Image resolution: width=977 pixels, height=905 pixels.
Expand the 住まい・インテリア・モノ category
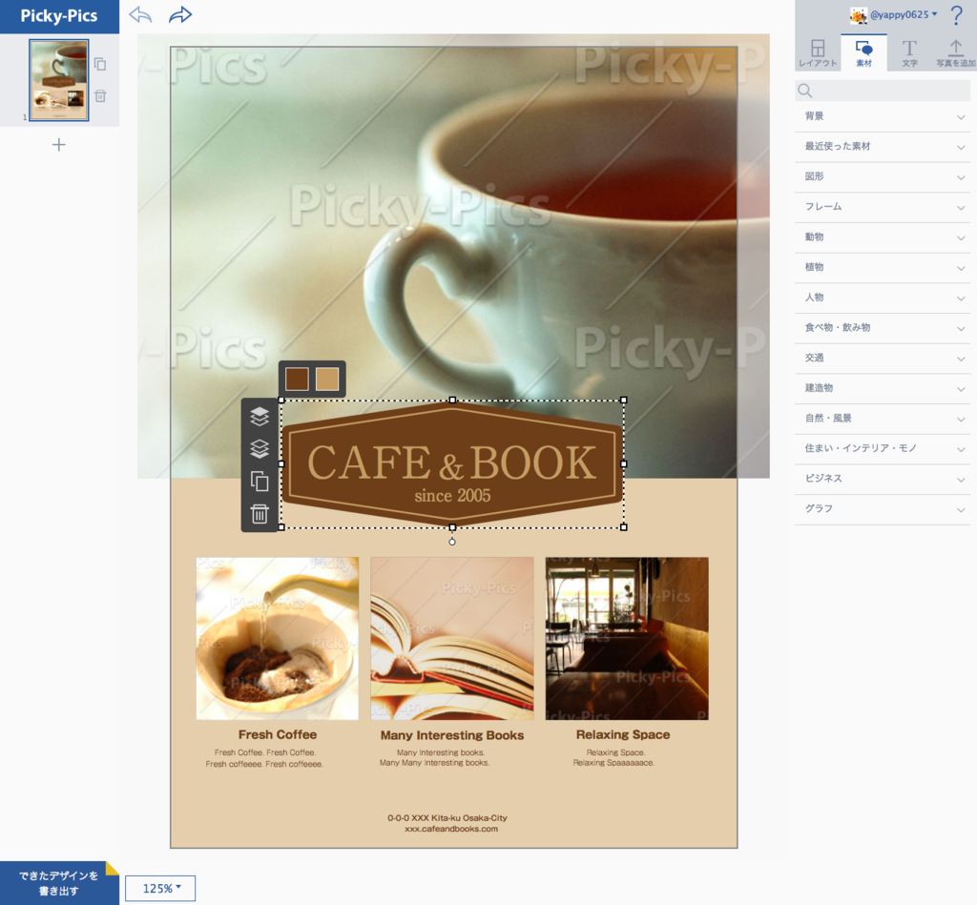tap(883, 449)
